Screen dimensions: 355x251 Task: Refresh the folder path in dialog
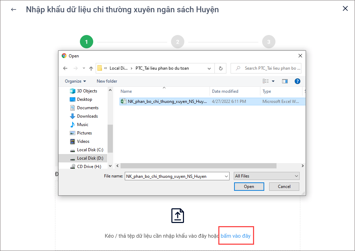[220, 68]
